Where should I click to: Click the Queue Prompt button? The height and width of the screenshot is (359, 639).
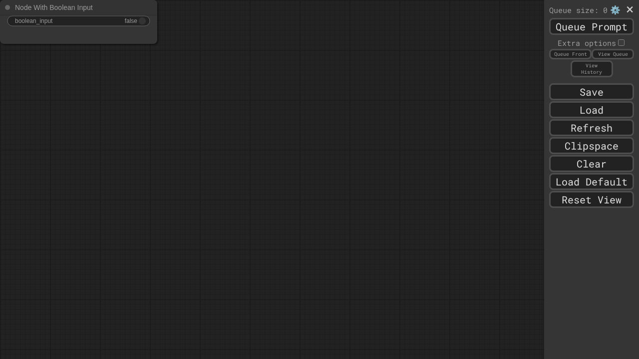pos(592,27)
